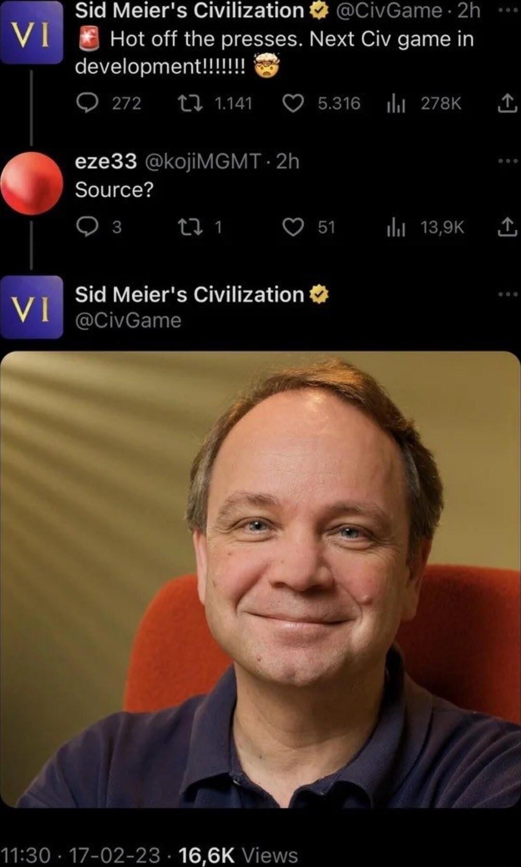Open the reply icon on CivGame's tweet
This screenshot has width=521, height=867.
[x=89, y=102]
